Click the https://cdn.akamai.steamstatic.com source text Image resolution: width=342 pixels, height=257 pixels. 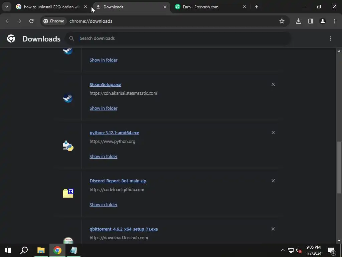click(123, 93)
